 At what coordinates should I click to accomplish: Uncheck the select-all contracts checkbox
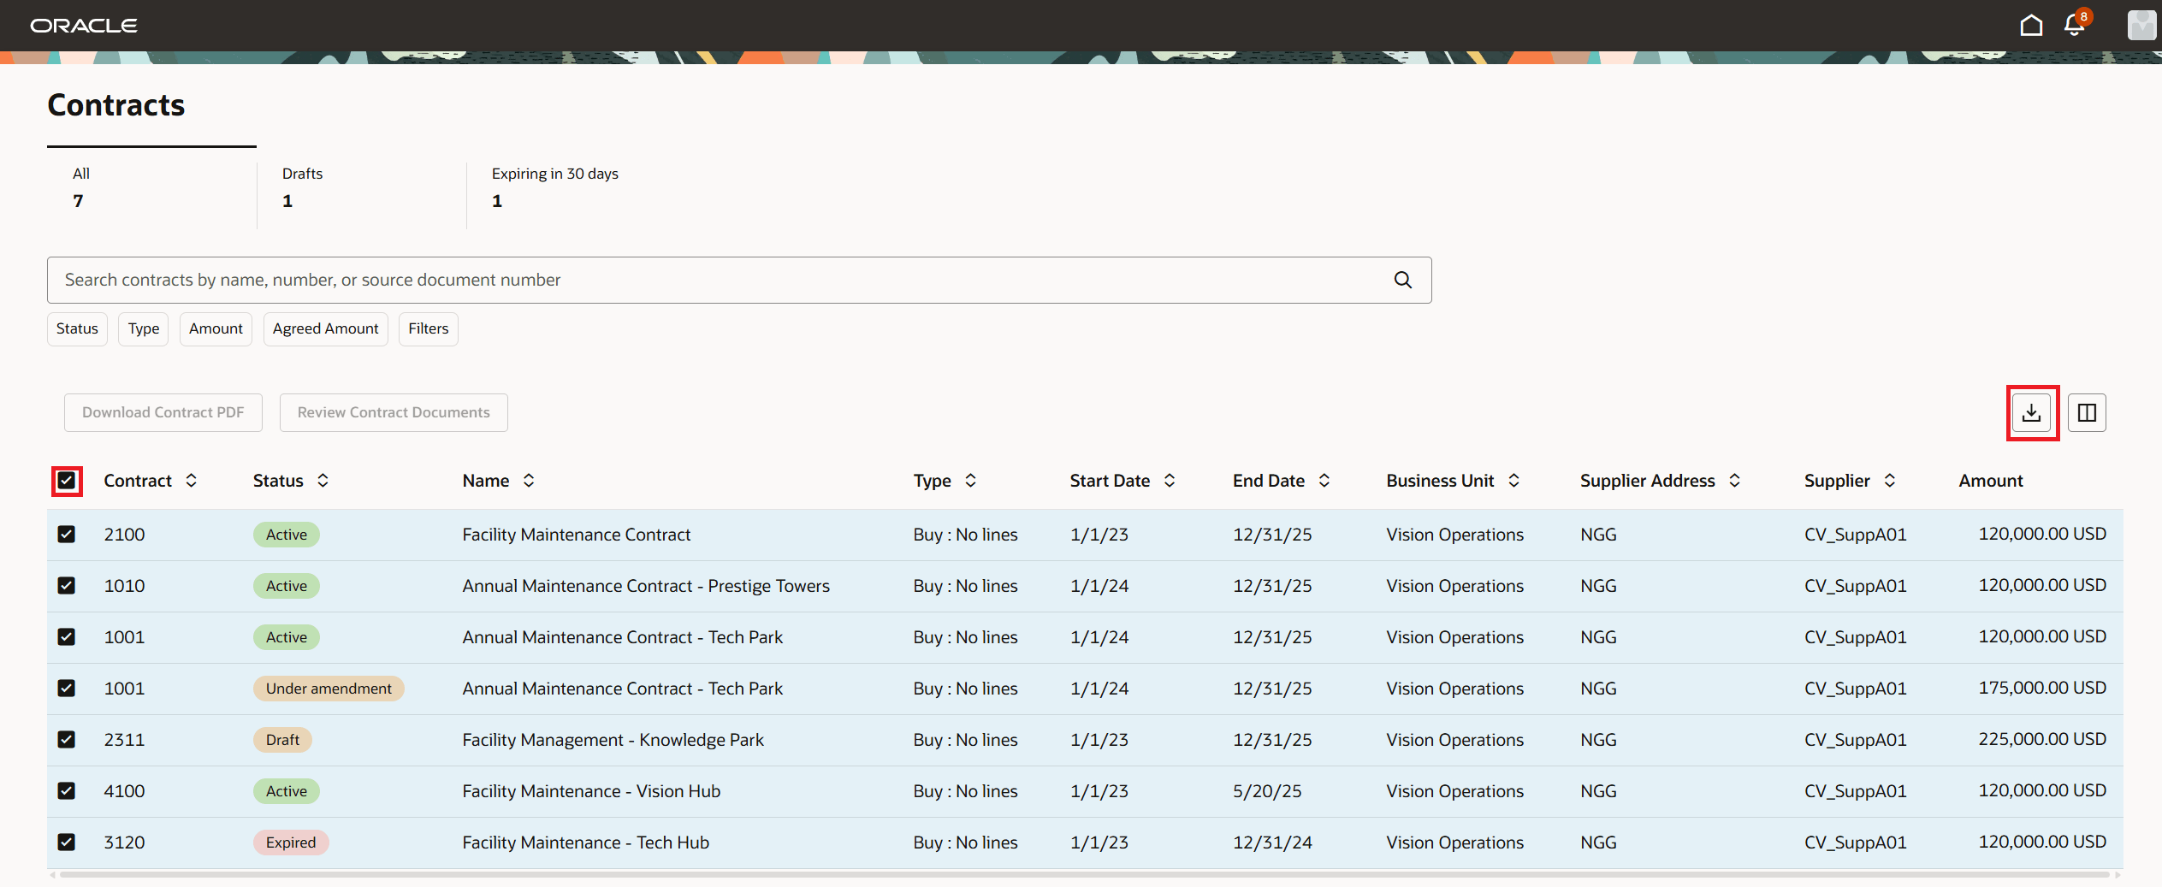[66, 481]
